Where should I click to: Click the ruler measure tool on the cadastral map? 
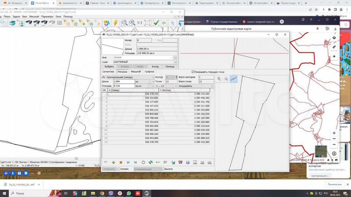tap(334, 47)
